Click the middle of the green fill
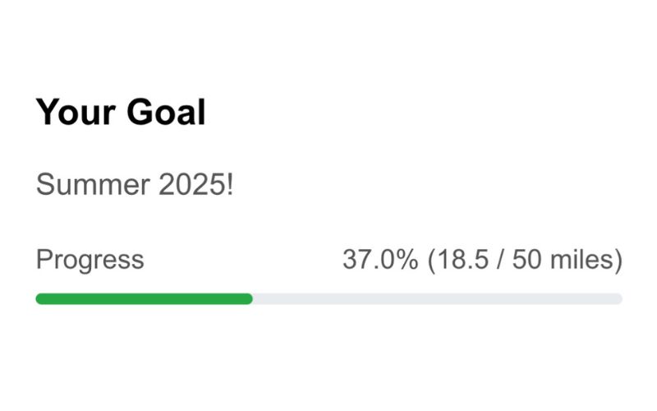The height and width of the screenshot is (411, 657). [x=144, y=298]
